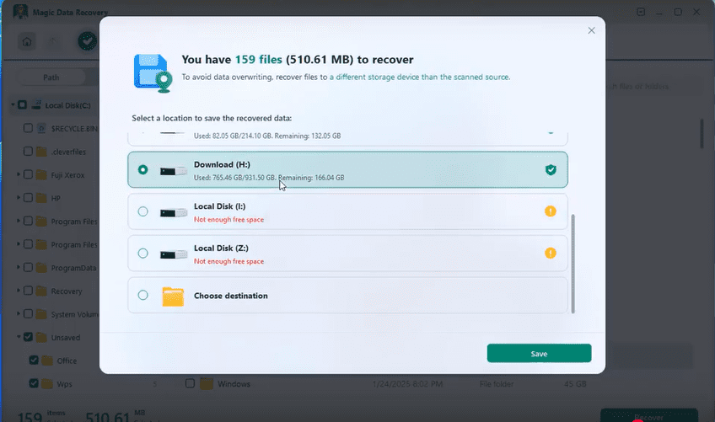Expand the HP folder

tap(19, 198)
